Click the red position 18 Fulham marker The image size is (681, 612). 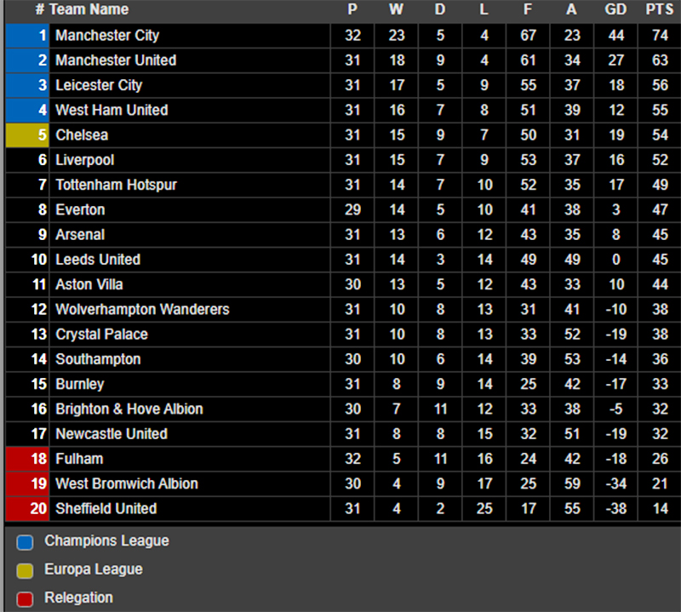pos(28,459)
